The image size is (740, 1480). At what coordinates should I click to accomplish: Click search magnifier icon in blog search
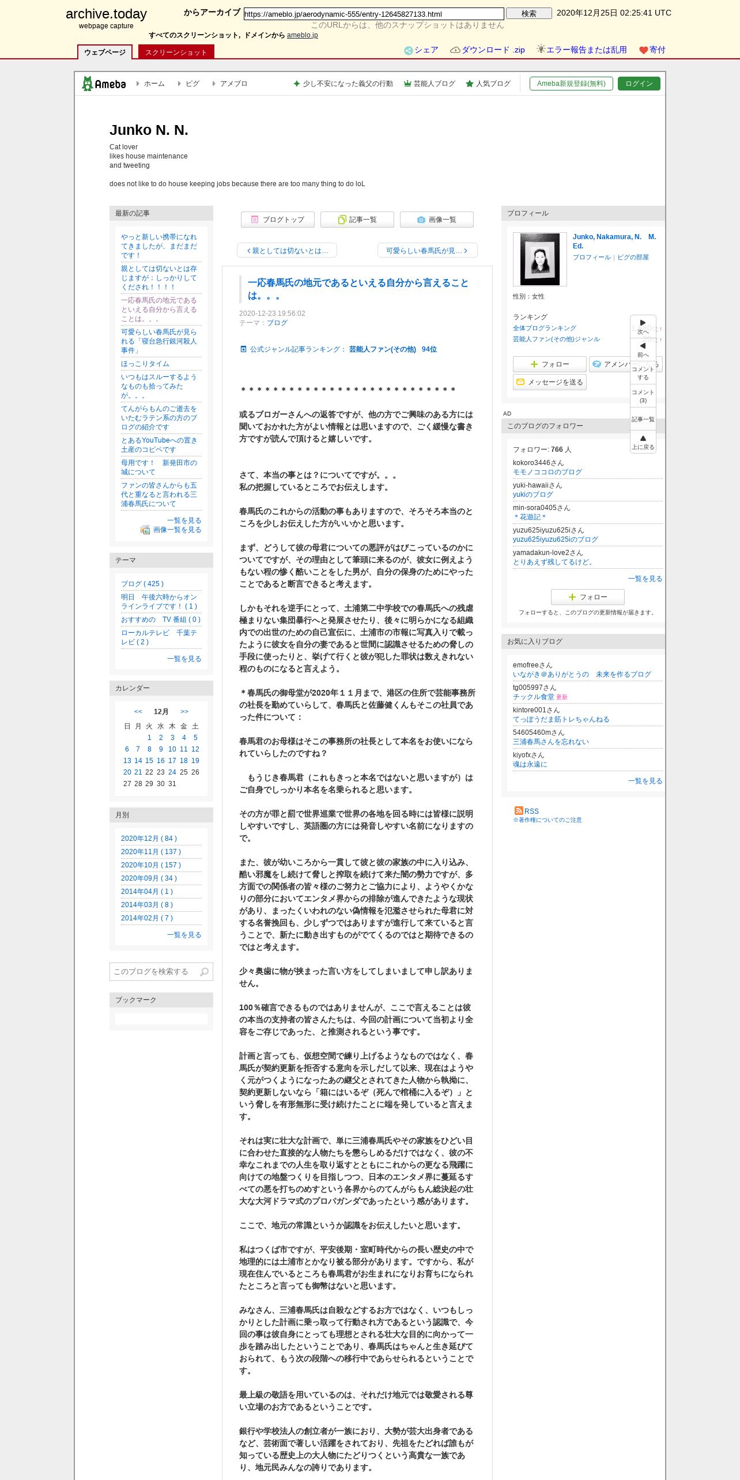click(x=204, y=972)
